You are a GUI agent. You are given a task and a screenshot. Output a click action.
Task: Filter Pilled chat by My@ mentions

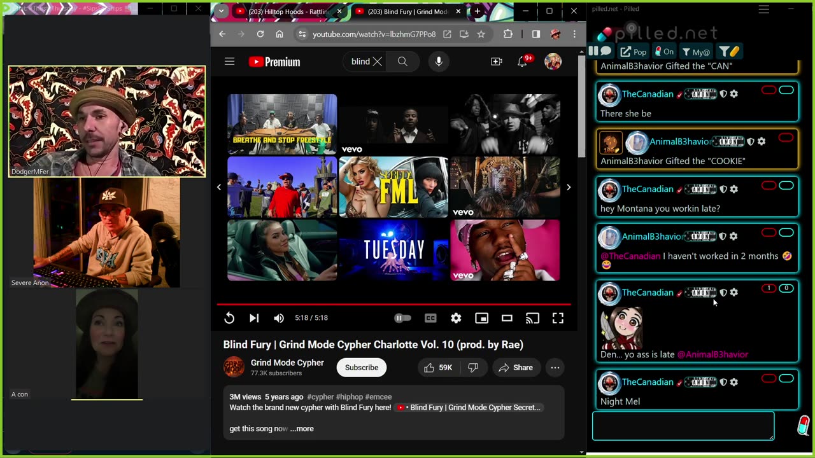(696, 52)
